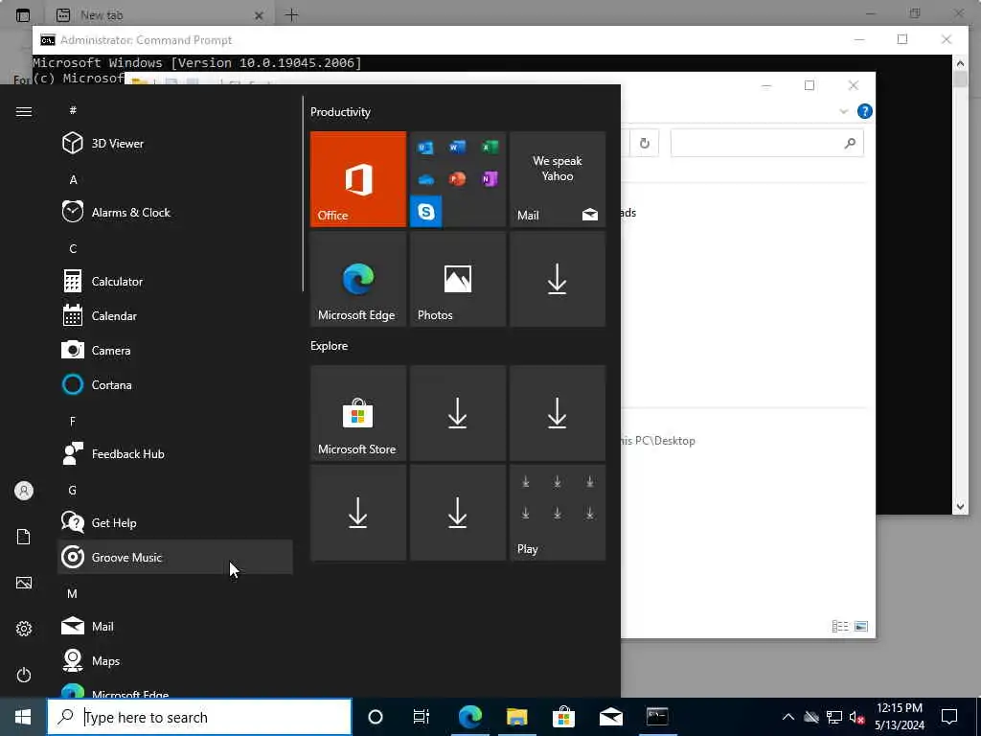Expand the Start menu hamburger

pyautogui.click(x=24, y=111)
